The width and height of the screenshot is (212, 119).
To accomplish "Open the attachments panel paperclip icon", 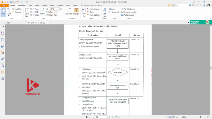I will coord(3,59).
